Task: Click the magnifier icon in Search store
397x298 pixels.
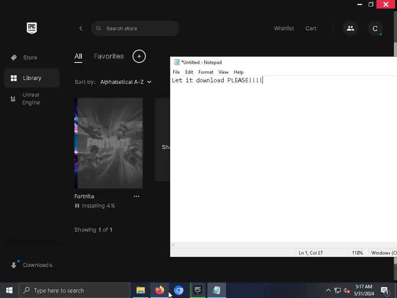Action: pos(98,28)
